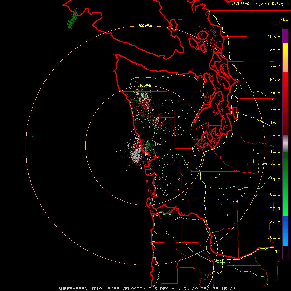Screen dimensions: 291x291
Task: Pick the green segment of velocity color bar
Action: pos(286,184)
